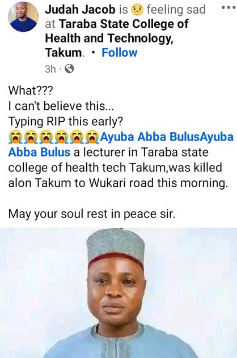Click the "What???" line of the post
The width and height of the screenshot is (237, 358).
(31, 90)
